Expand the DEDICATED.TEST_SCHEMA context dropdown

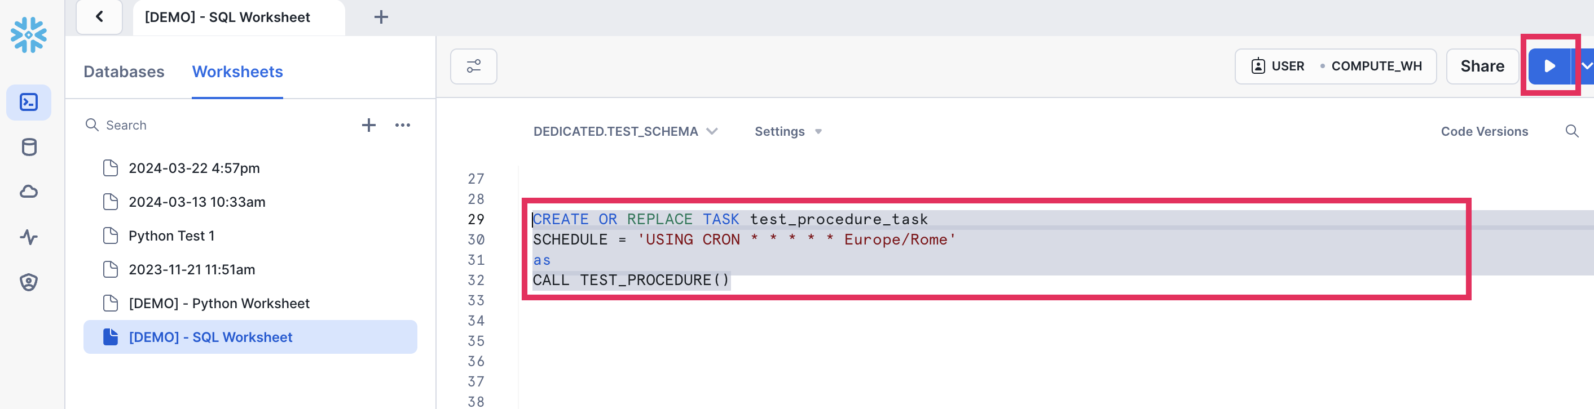[x=625, y=132]
